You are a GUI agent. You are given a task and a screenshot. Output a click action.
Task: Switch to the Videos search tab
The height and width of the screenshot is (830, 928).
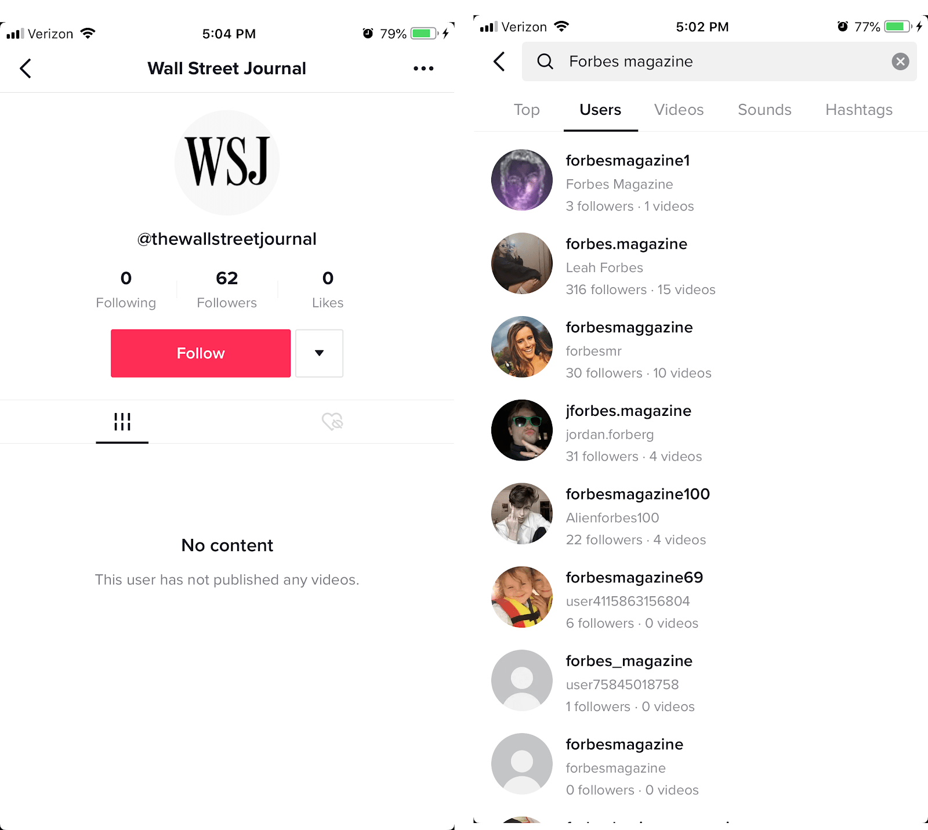pos(679,110)
